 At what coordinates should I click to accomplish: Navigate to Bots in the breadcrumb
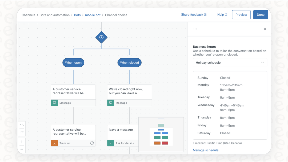coord(77,15)
